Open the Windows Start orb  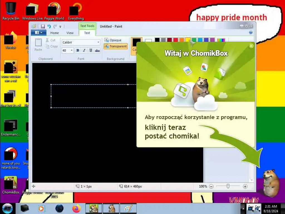pos(8,208)
